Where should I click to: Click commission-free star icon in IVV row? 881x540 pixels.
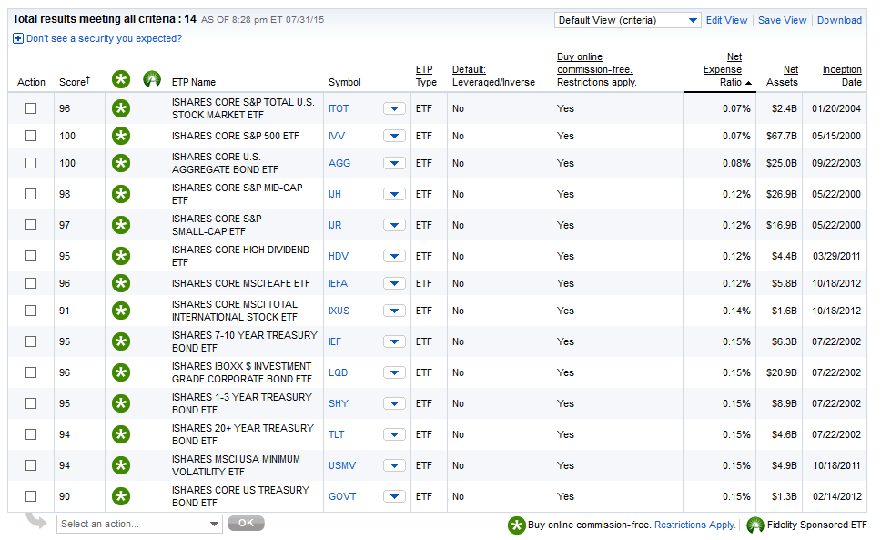tap(121, 136)
